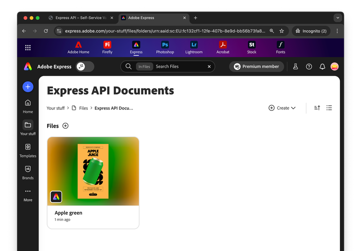Open Brands in the sidebar
361x251 pixels.
28,172
